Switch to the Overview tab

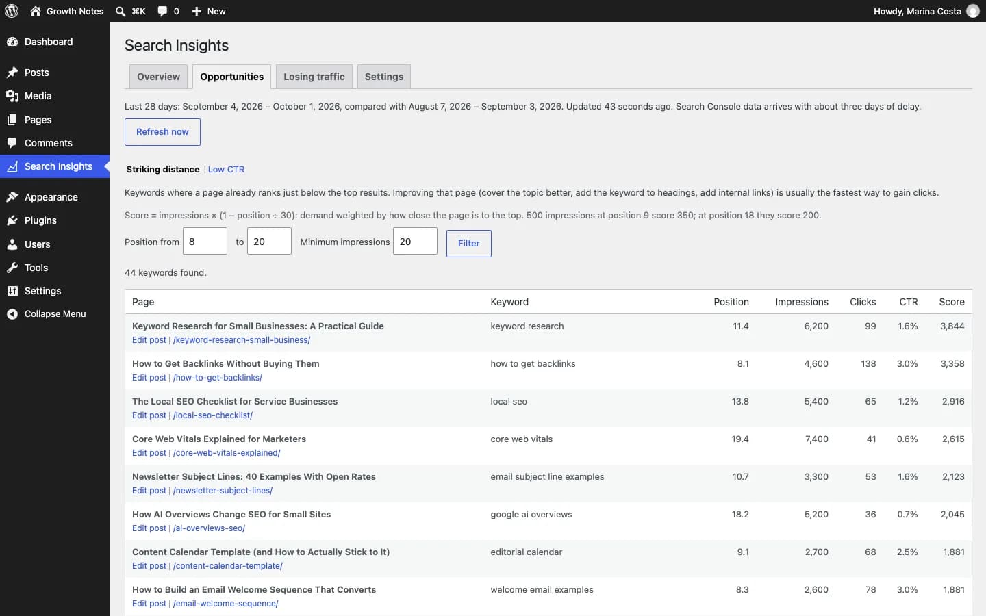tap(158, 77)
